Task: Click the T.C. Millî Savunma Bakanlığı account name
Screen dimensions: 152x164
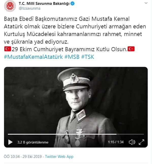Action: pyautogui.click(x=44, y=4)
